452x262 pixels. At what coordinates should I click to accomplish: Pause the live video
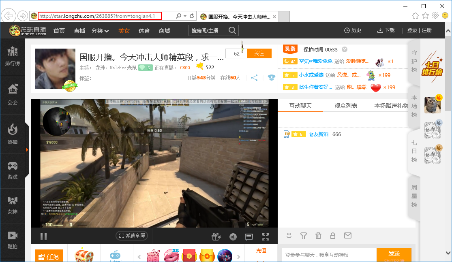tap(43, 236)
